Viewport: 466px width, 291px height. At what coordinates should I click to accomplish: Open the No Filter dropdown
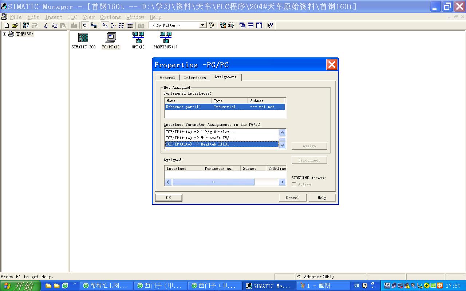203,25
